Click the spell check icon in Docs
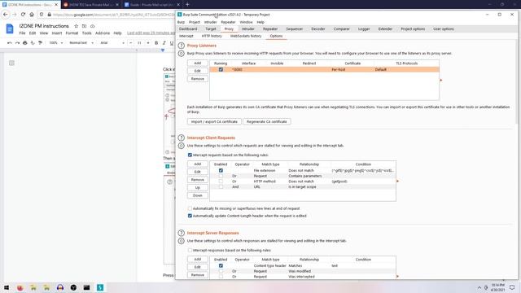 point(33,43)
